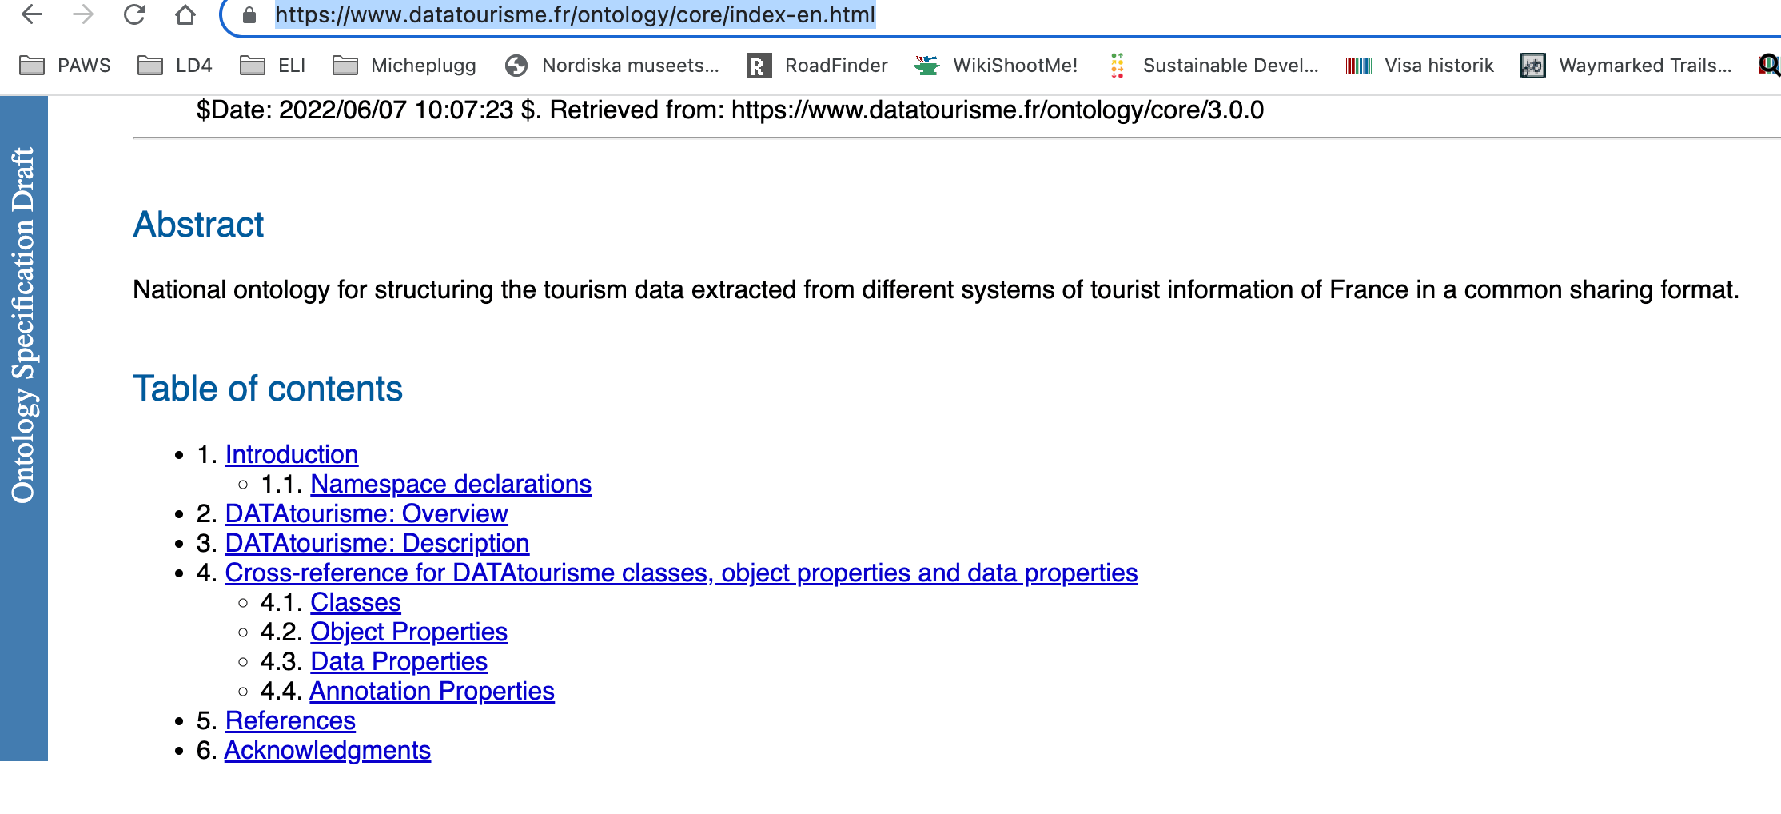Image resolution: width=1781 pixels, height=814 pixels.
Task: Jump to the Introduction section
Action: point(291,454)
